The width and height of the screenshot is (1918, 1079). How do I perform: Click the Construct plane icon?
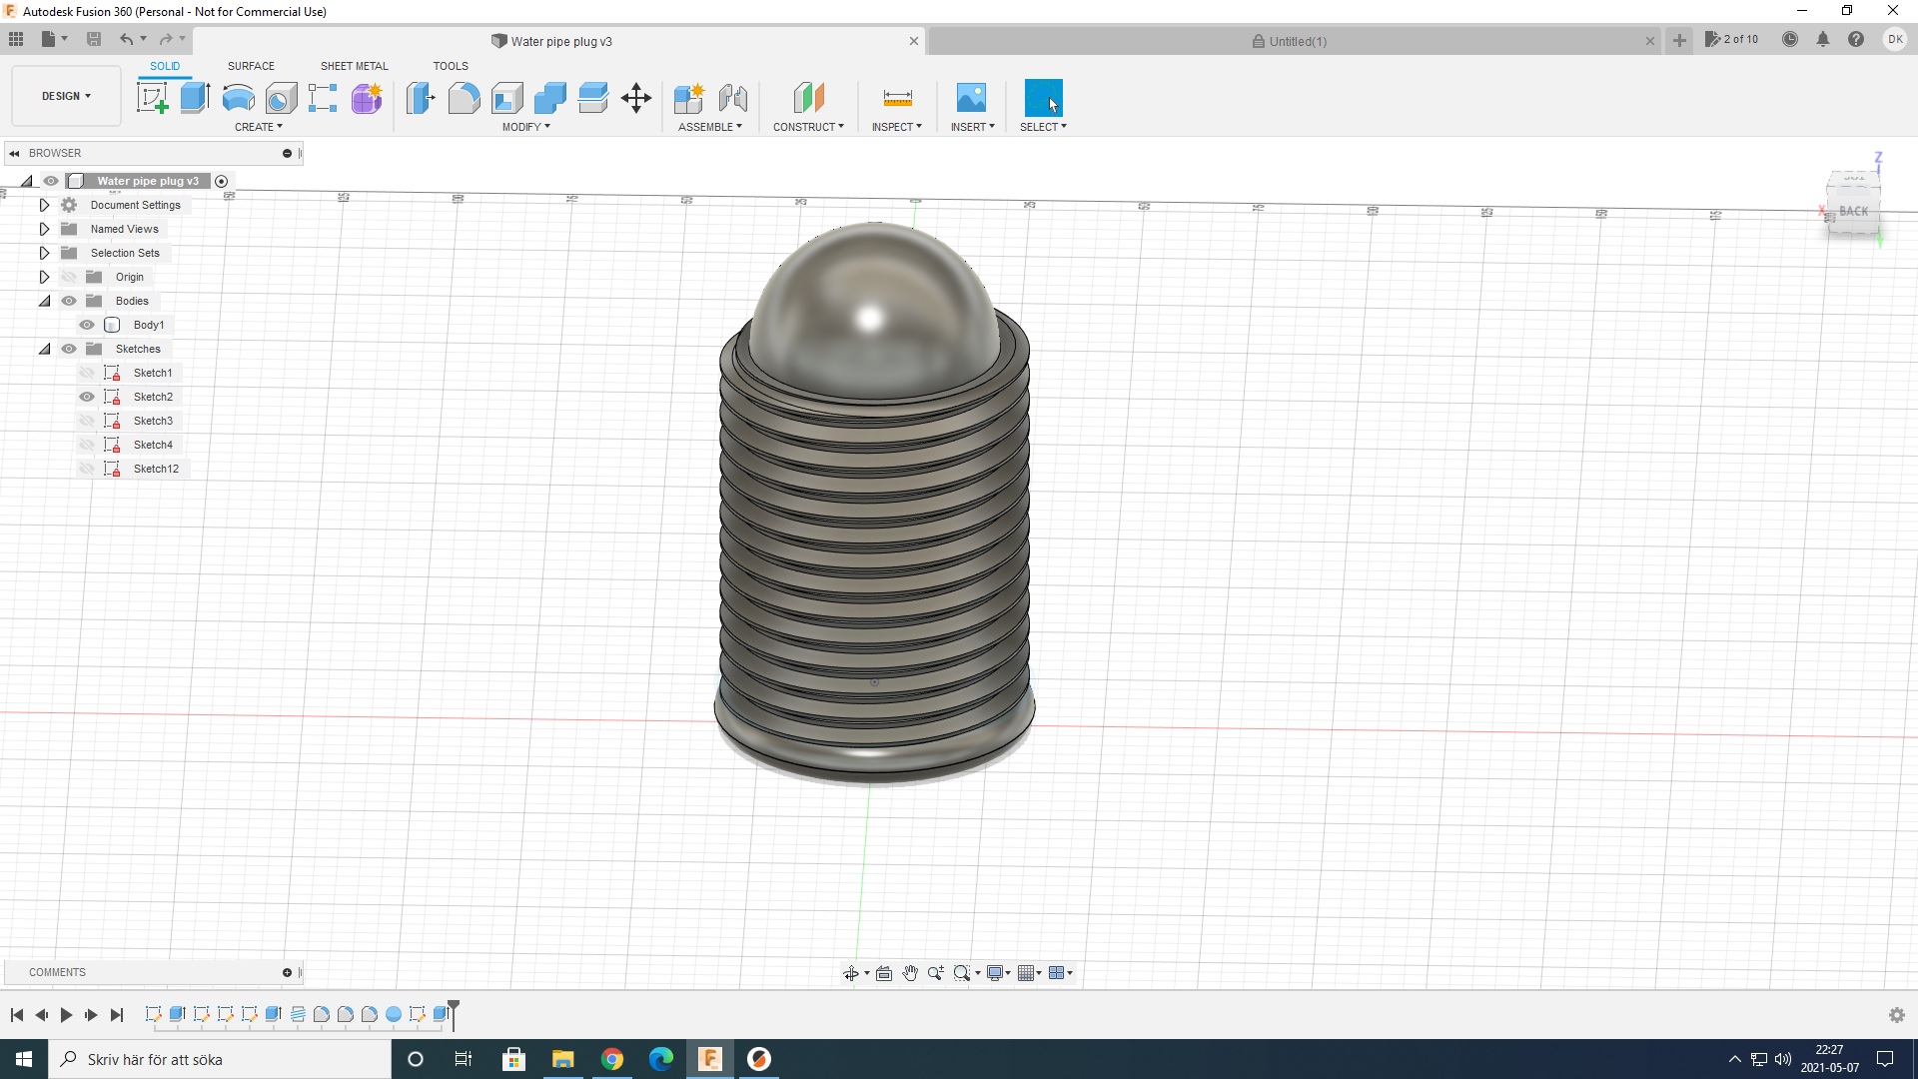pos(808,98)
